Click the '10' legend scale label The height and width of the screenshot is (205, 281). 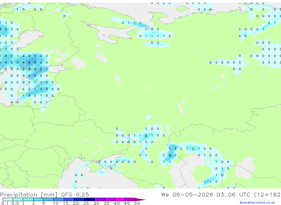pyautogui.click(x=55, y=203)
